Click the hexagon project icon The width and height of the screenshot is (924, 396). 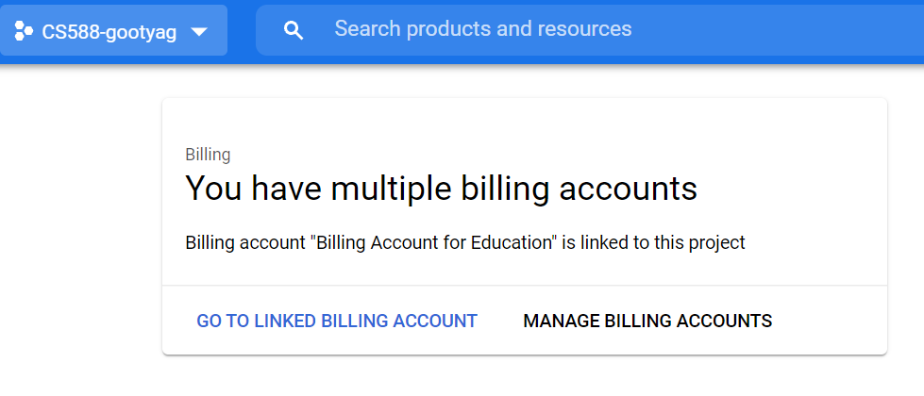24,31
